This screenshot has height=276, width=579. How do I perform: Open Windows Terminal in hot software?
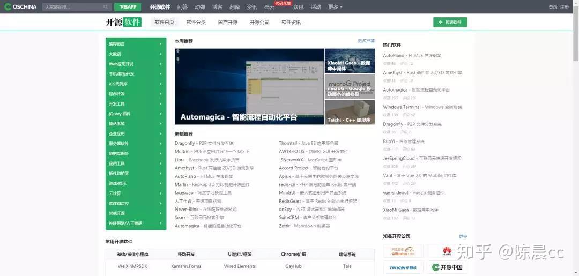(x=422, y=107)
